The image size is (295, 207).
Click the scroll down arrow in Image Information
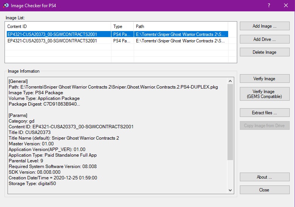pyautogui.click(x=230, y=190)
